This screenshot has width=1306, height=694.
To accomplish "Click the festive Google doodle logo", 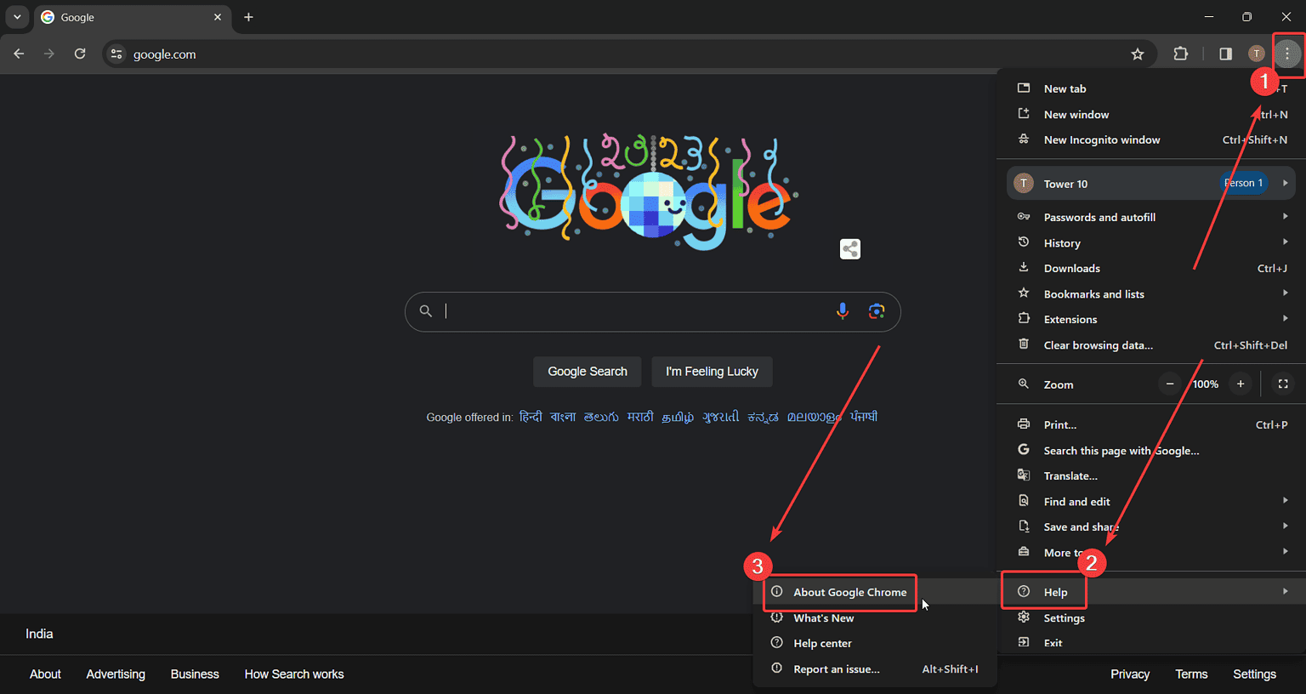I will coord(649,191).
